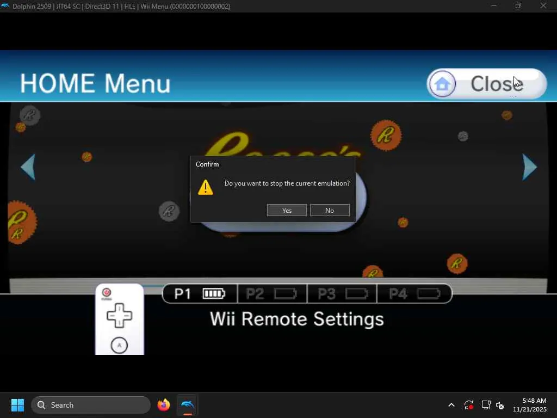This screenshot has height=418, width=557.
Task: Minimize the Dolphin window
Action: coord(493,5)
